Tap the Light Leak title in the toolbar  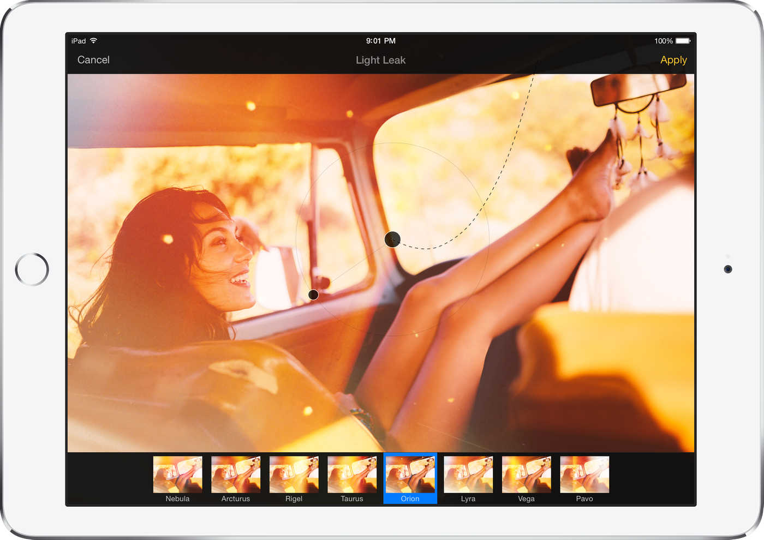(x=380, y=60)
